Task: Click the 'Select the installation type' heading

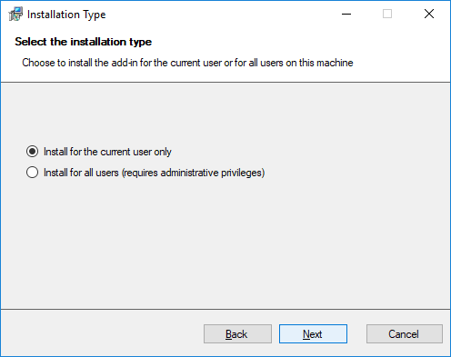Action: click(84, 42)
